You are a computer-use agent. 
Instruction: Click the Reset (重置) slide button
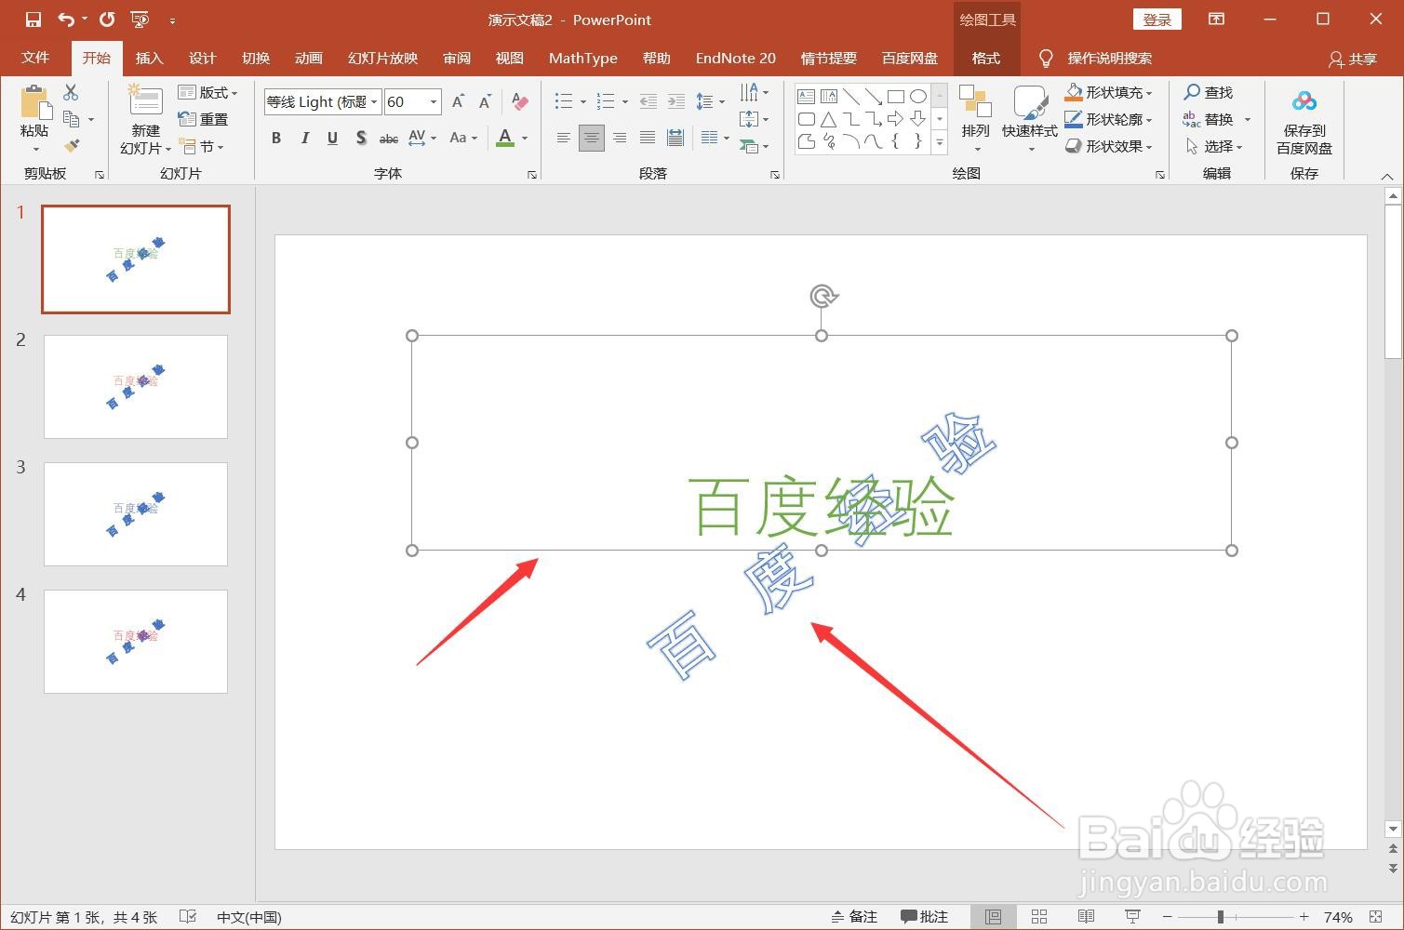click(x=204, y=119)
